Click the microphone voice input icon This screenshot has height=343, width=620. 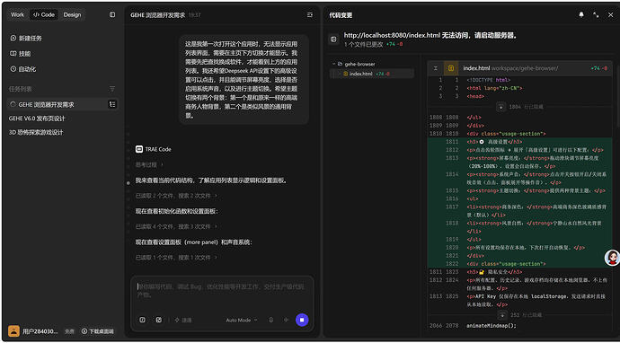pyautogui.click(x=270, y=320)
